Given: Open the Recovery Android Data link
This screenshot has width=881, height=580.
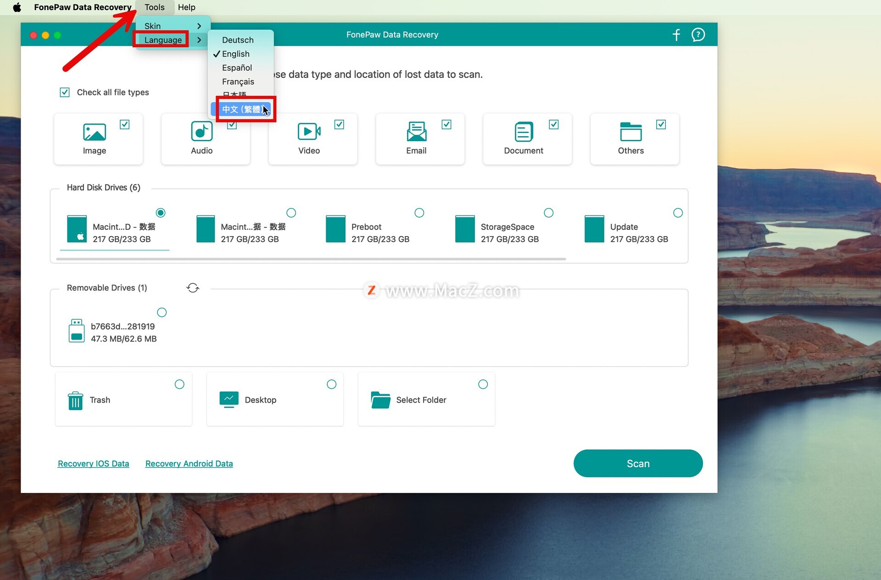Looking at the screenshot, I should click(x=189, y=464).
